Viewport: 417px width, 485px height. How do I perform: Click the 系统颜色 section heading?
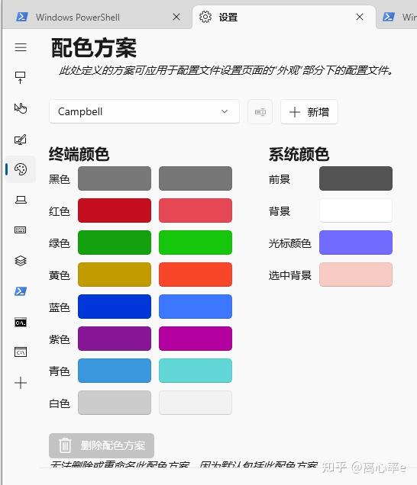coord(299,154)
